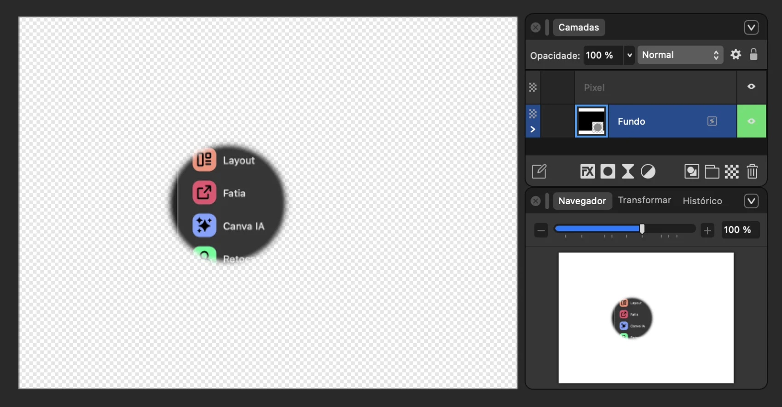
Task: Add a mask layer using circle icon
Action: [608, 172]
